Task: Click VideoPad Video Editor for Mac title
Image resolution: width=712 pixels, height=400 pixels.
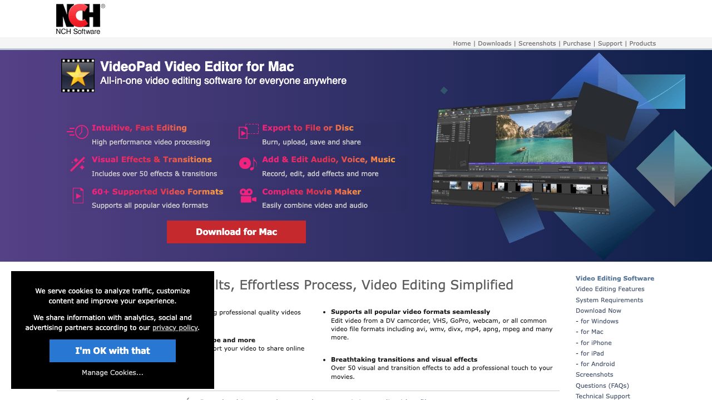Action: [x=197, y=67]
